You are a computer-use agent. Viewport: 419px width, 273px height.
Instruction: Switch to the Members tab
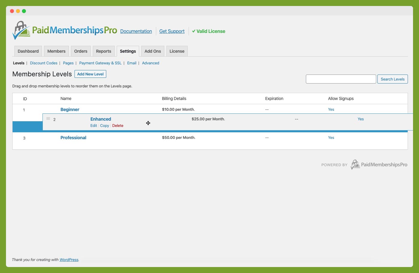pyautogui.click(x=56, y=51)
